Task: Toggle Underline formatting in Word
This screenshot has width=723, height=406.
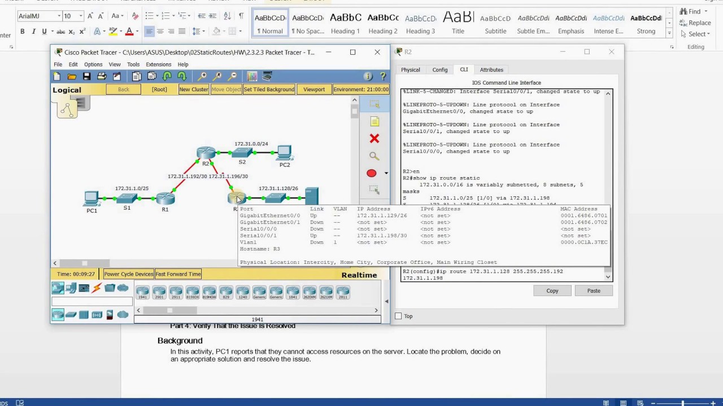Action: [x=43, y=32]
